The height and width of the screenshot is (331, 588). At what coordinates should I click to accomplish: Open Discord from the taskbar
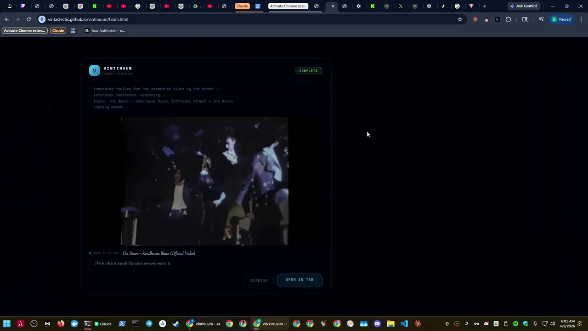coord(377,324)
